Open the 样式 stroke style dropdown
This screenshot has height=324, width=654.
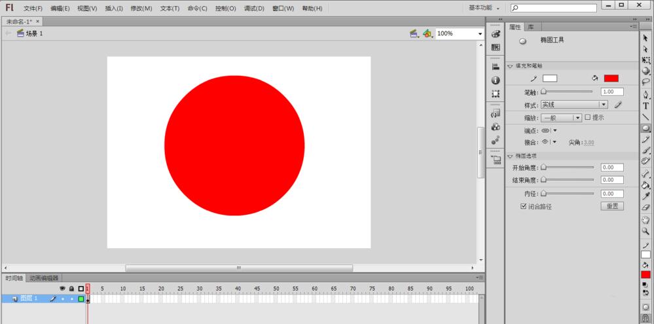click(x=574, y=105)
